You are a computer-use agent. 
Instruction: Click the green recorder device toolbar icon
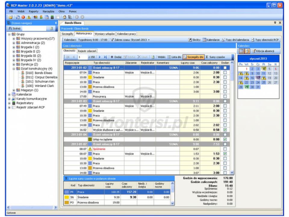click(52, 17)
